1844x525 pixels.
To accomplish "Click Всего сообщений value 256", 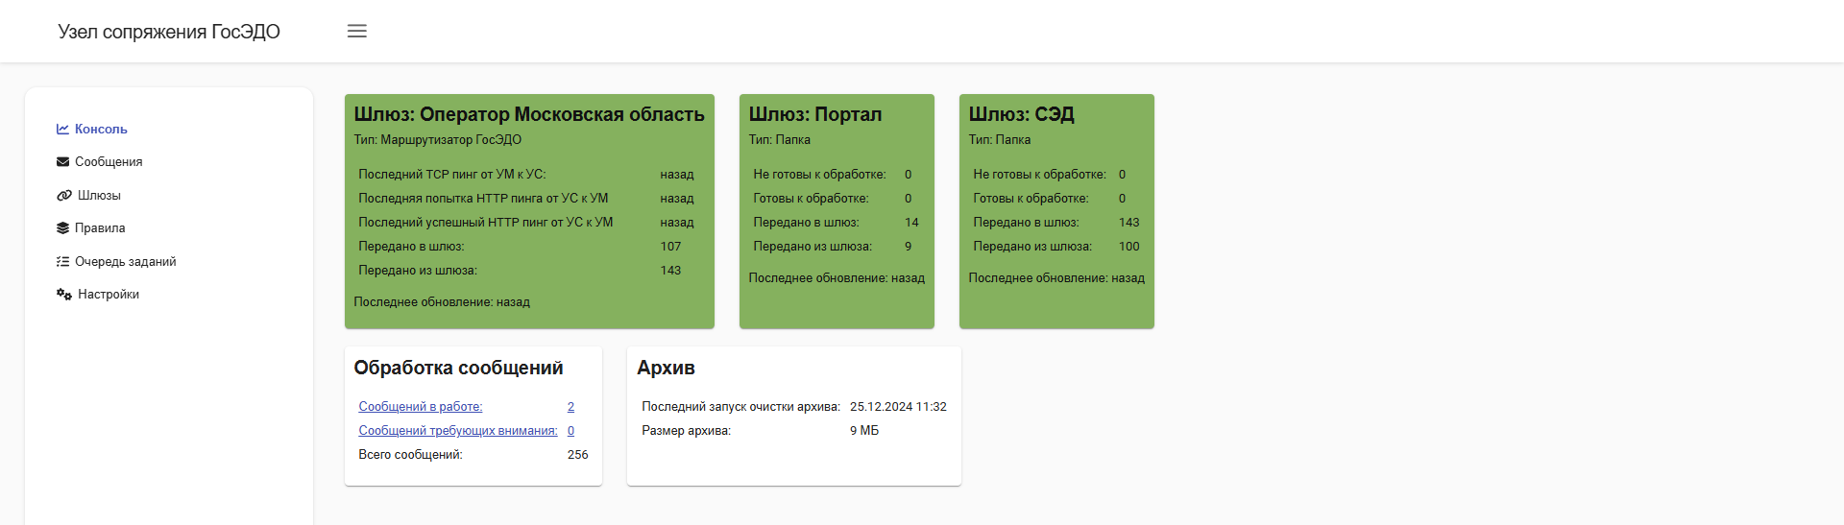I will coord(577,454).
